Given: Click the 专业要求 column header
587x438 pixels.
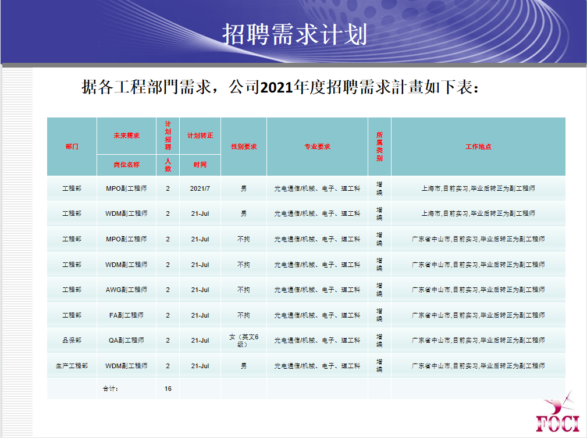Looking at the screenshot, I should pos(317,147).
